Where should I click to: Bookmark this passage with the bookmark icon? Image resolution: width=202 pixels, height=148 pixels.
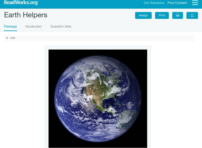tap(192, 15)
